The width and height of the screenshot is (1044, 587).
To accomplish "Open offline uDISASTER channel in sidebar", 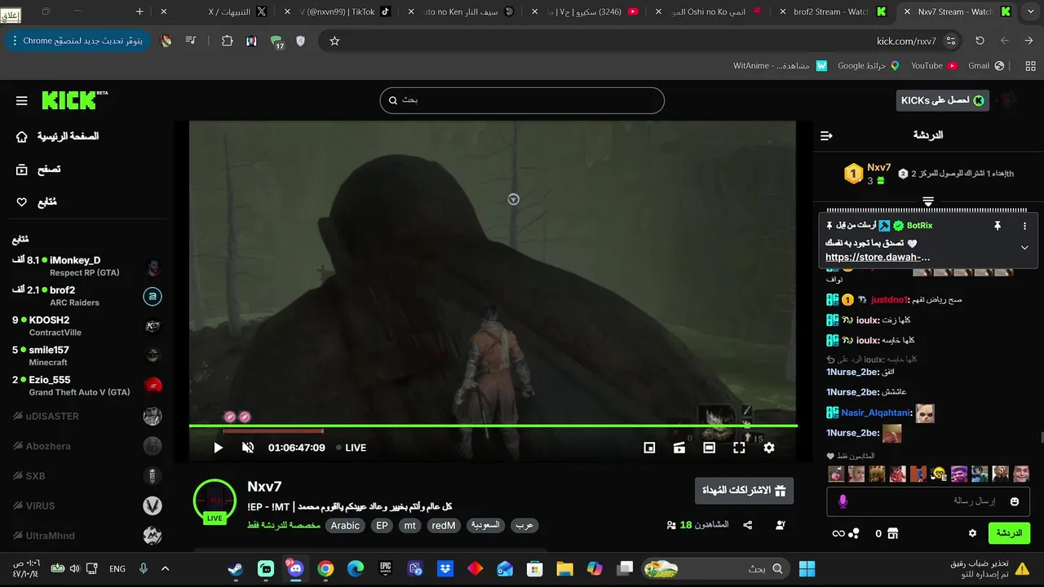I will click(x=88, y=416).
